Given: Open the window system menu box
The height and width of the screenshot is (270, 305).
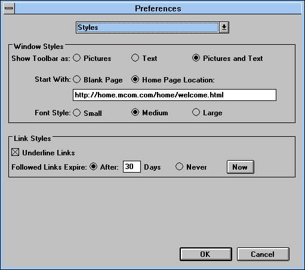Looking at the screenshot, I should pos(9,8).
